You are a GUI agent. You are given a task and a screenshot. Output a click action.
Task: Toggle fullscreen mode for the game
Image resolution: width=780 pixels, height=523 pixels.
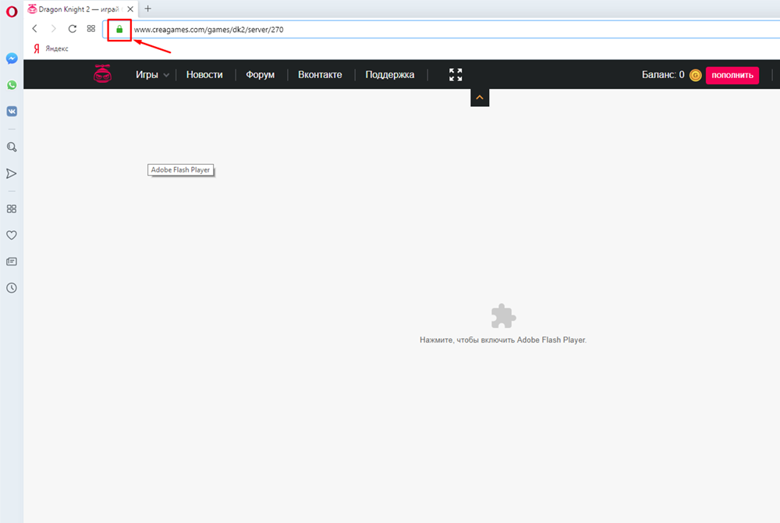(456, 75)
